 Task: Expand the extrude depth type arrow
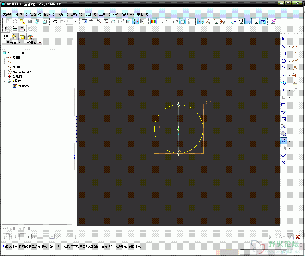29,237
